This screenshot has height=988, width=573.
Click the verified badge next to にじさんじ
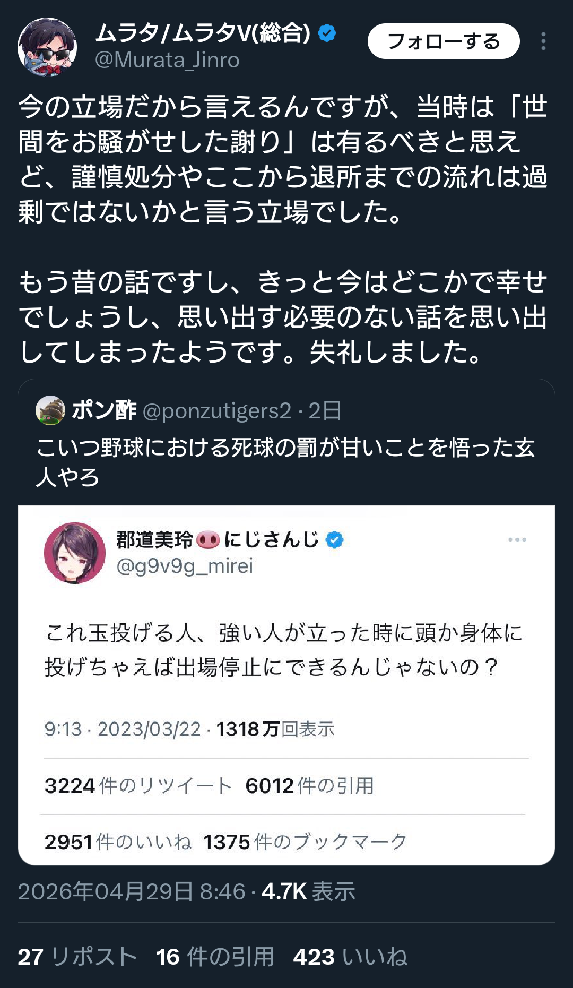[x=334, y=540]
